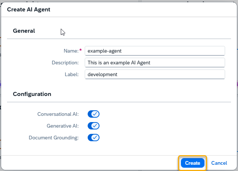Focus the Name input field

(154, 51)
